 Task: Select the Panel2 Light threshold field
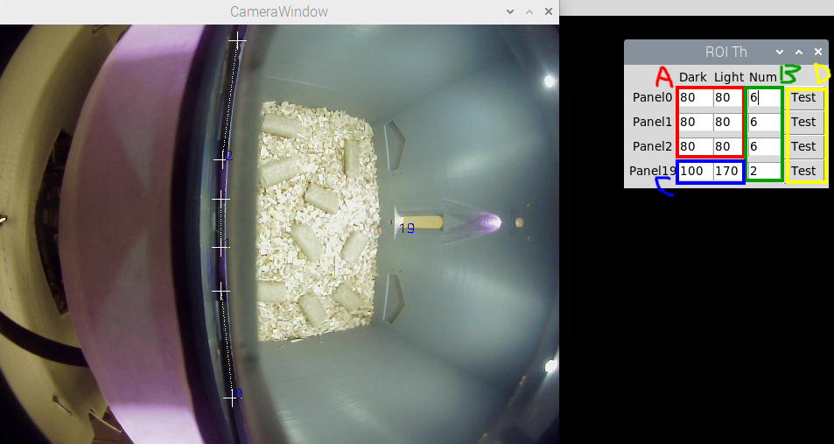coord(727,147)
